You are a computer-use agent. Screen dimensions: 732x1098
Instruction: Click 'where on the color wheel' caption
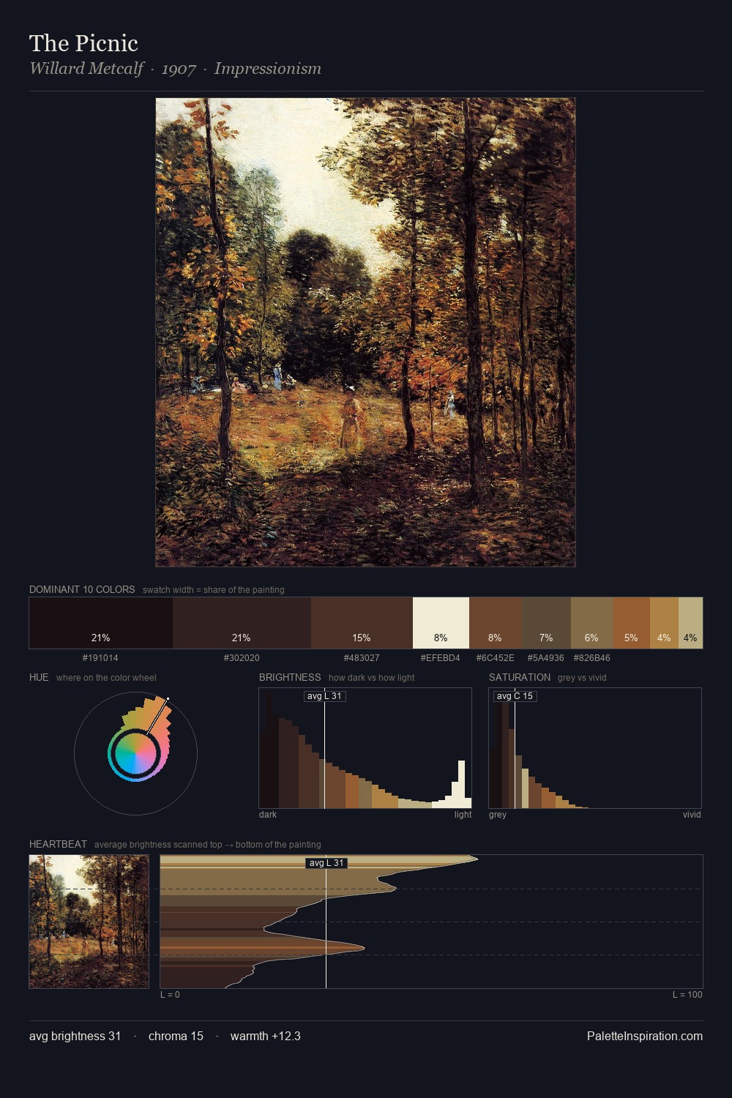(106, 678)
